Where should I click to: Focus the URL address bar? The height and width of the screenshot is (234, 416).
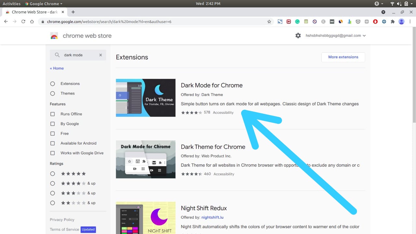coord(156,21)
